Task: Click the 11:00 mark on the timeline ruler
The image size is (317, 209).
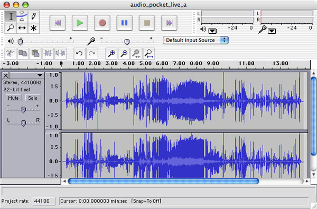Action: pyautogui.click(x=246, y=63)
